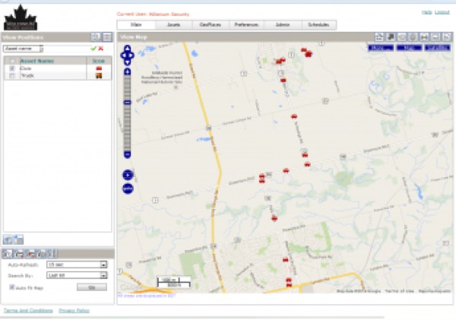
Task: Click the second icon below the asset list
Action: 18,239
